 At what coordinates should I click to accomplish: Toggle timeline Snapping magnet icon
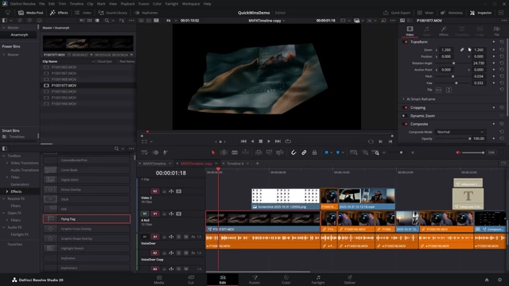[293, 153]
